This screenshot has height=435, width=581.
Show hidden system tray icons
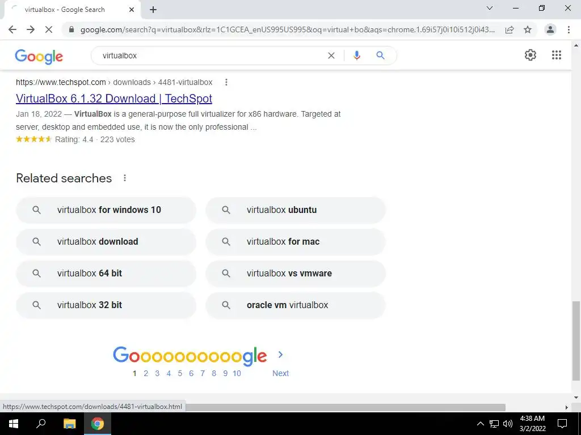pos(480,424)
